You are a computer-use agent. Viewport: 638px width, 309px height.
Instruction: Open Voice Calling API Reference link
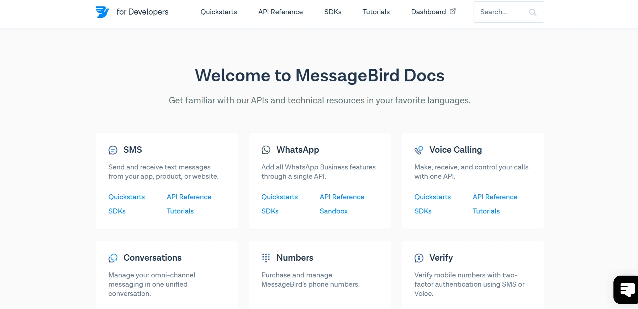[495, 197]
